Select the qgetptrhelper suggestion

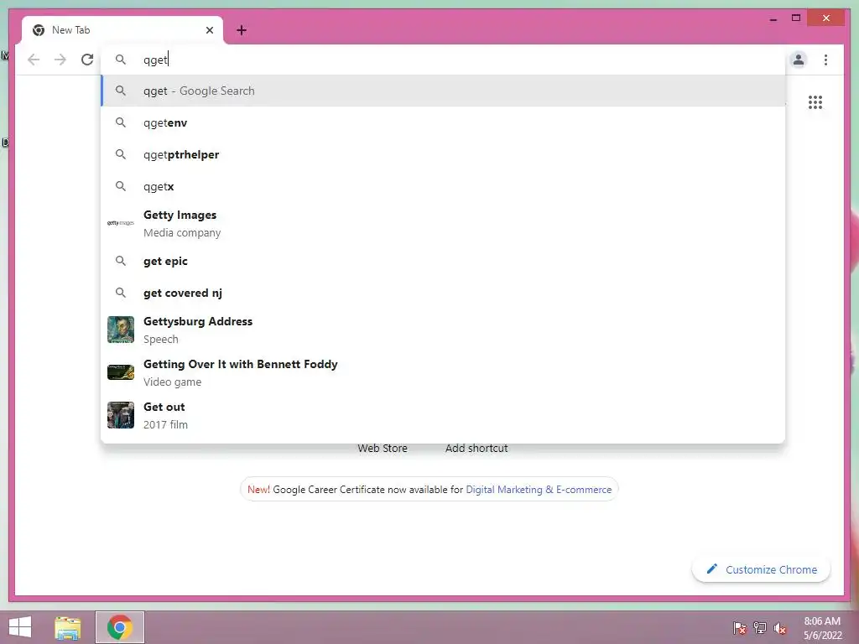point(443,154)
